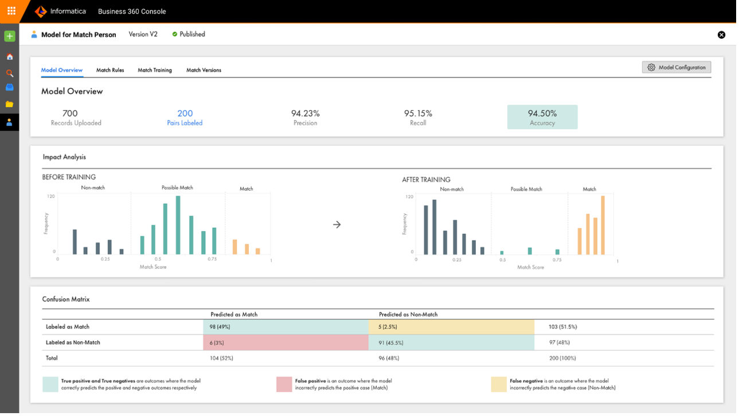Image resolution: width=739 pixels, height=416 pixels.
Task: Close the model page with X icon
Action: point(721,35)
